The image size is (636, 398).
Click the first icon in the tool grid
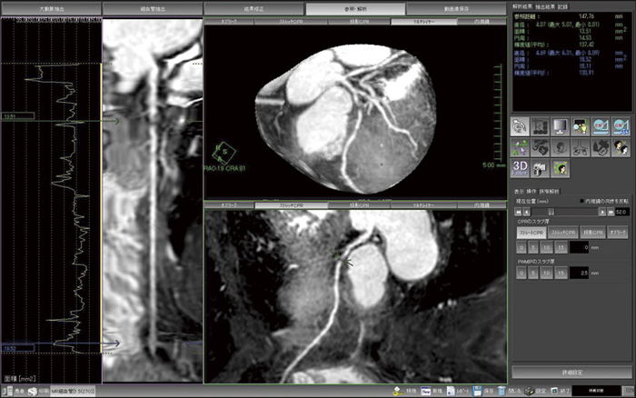coord(522,125)
